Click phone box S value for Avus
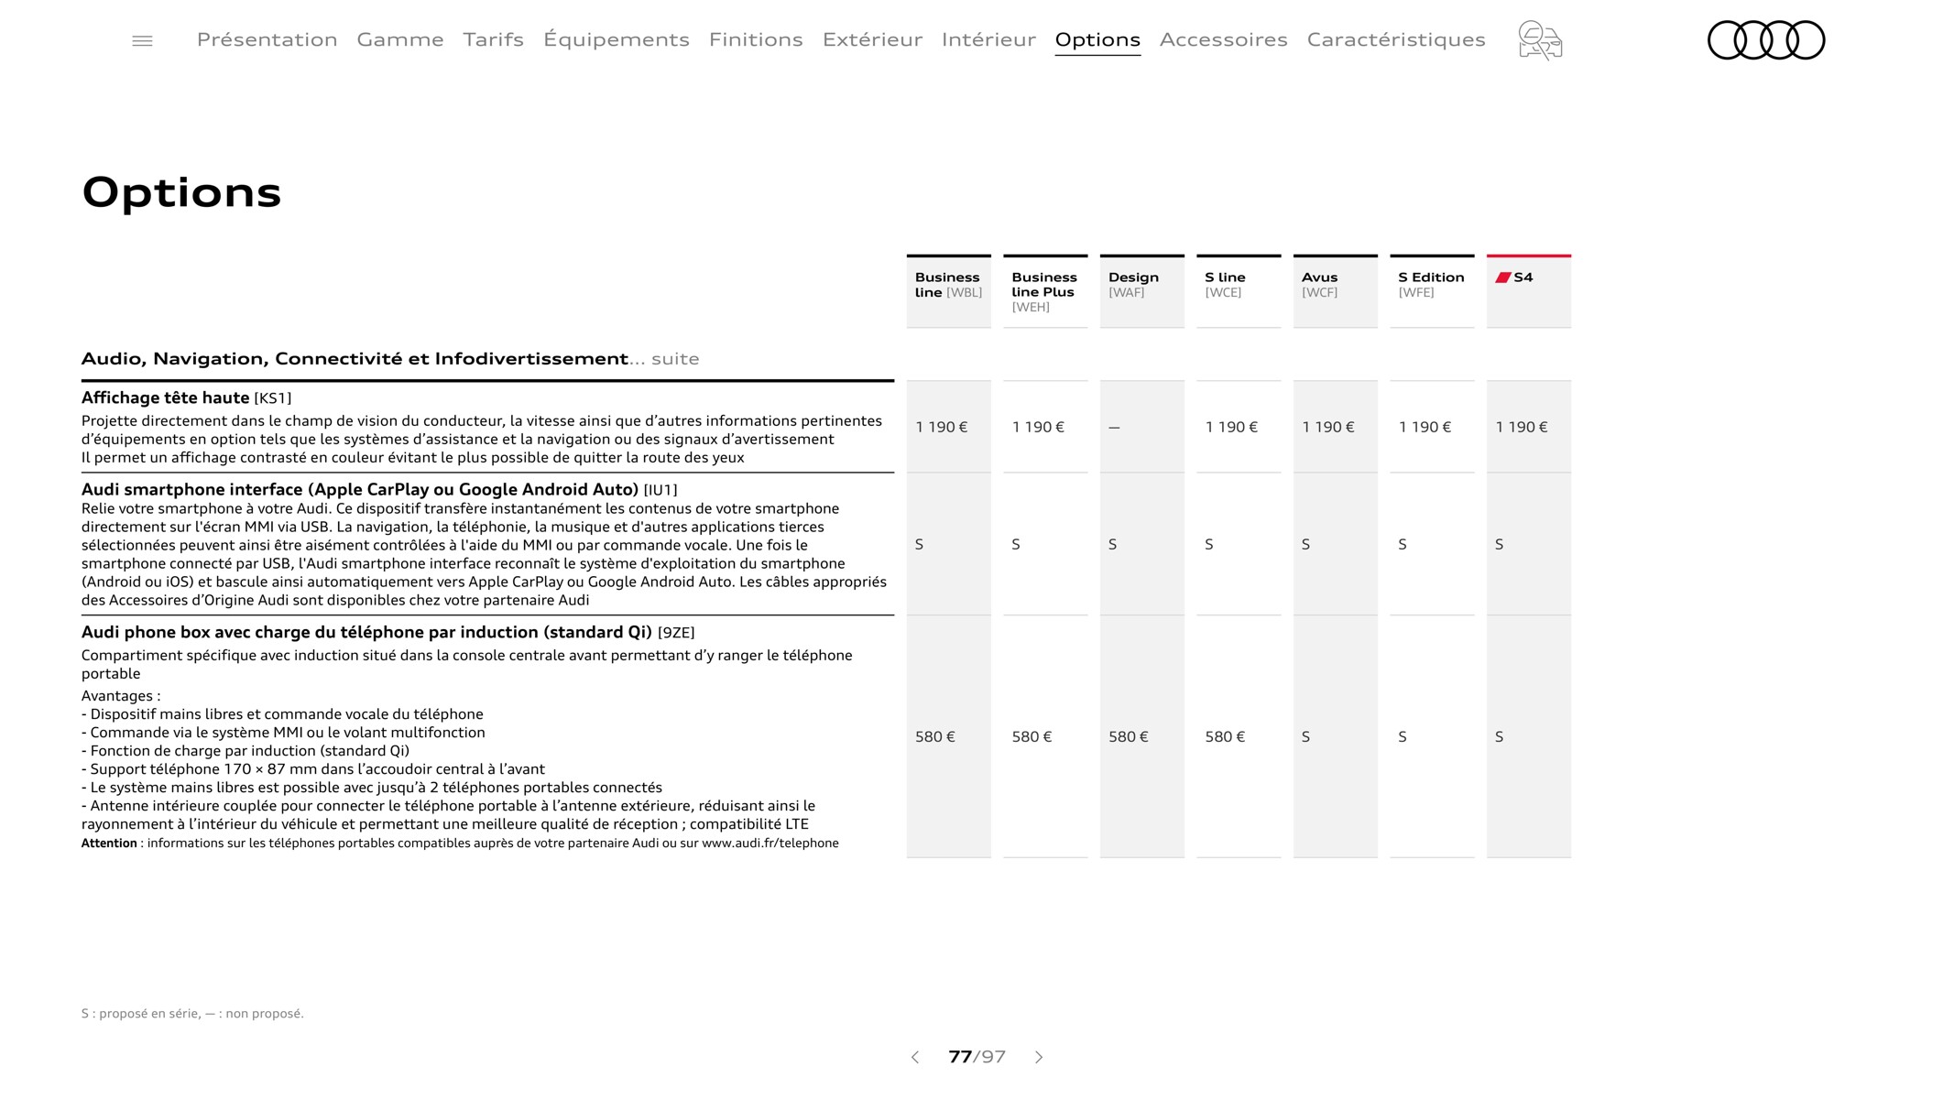 pos(1305,736)
